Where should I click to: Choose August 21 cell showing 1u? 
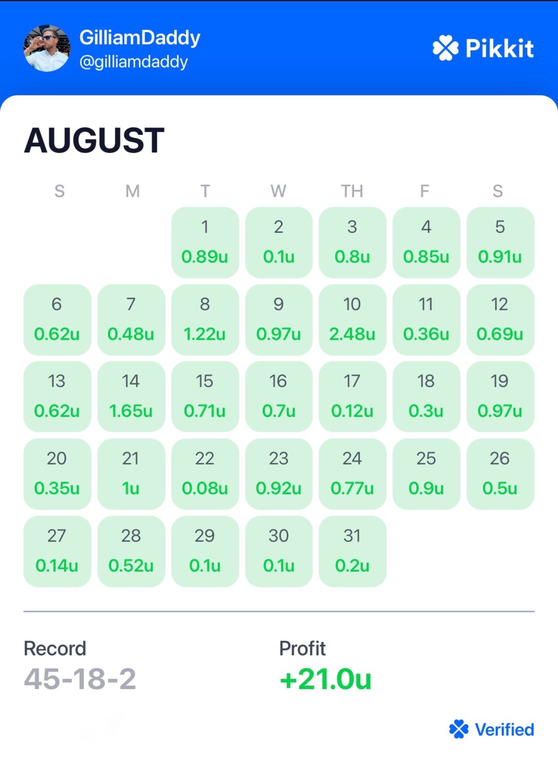(x=131, y=474)
